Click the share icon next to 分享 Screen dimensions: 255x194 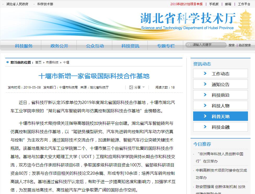(131, 87)
